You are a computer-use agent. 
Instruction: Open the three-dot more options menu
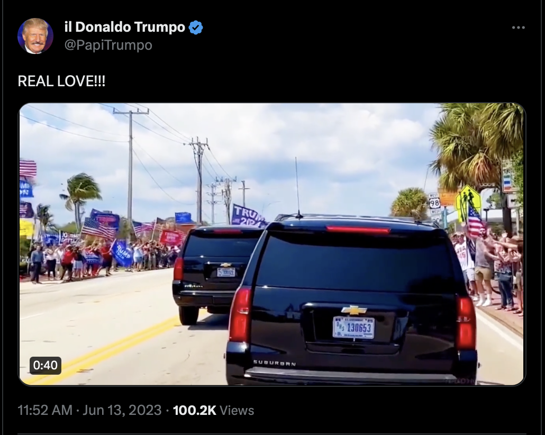tap(518, 28)
